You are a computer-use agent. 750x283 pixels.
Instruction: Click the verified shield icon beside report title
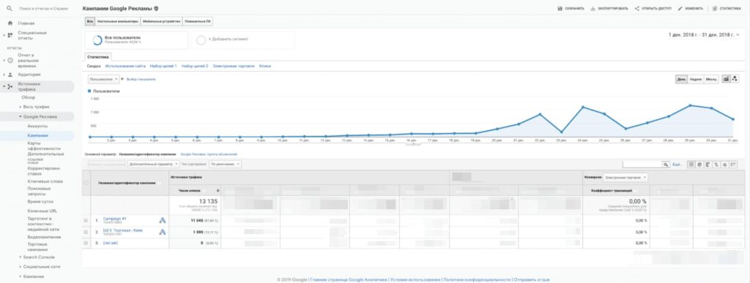click(x=157, y=9)
